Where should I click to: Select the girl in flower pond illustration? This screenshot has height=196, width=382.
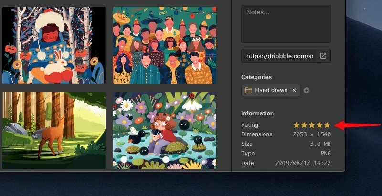coord(165,130)
